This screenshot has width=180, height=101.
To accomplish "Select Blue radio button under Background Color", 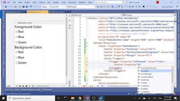I will [x=17, y=57].
